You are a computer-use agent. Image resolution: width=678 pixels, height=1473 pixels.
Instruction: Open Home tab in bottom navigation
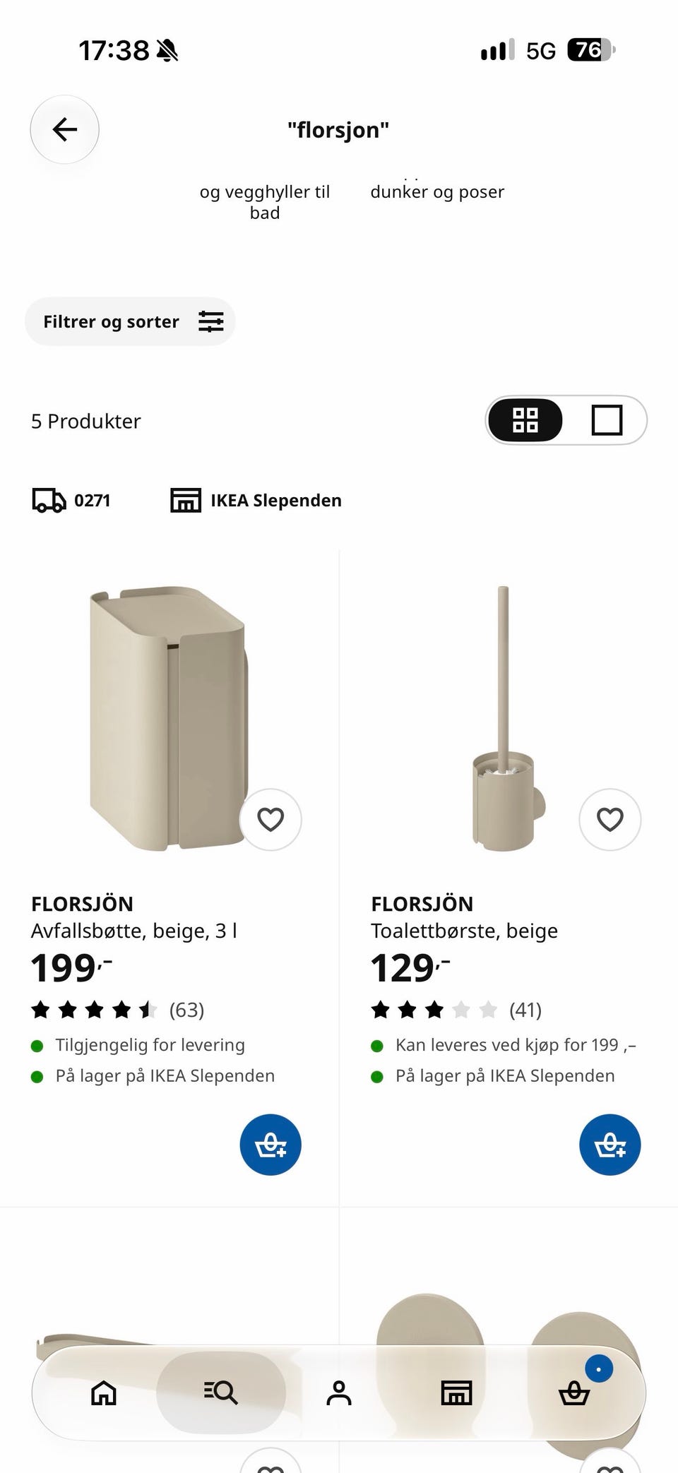click(104, 1393)
